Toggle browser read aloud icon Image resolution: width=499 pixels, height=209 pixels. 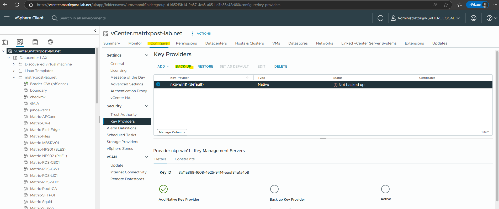[436, 5]
